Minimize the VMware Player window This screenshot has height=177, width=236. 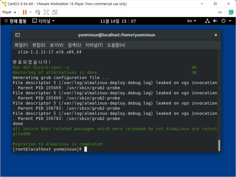point(202,4)
